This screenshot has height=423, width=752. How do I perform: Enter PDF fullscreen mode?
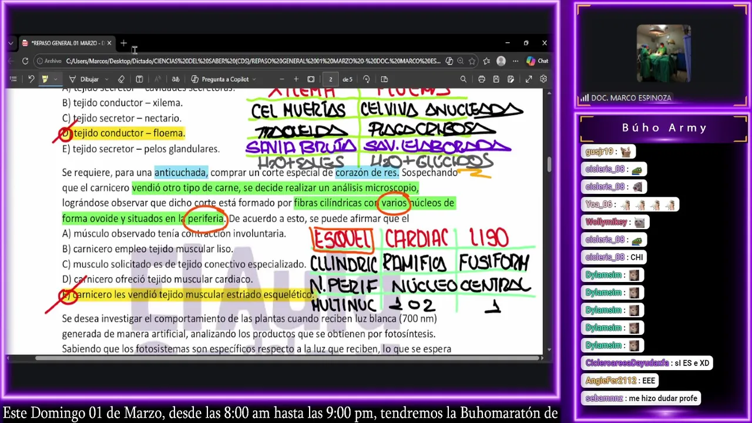click(529, 79)
